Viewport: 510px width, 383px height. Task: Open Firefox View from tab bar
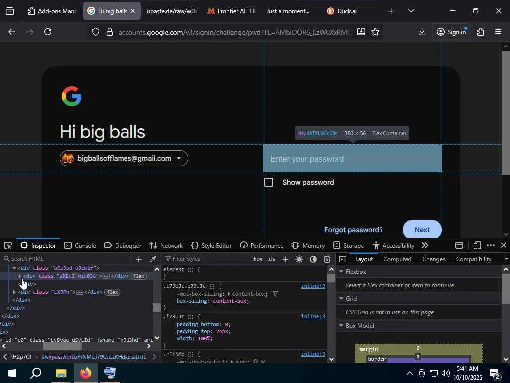click(x=10, y=11)
